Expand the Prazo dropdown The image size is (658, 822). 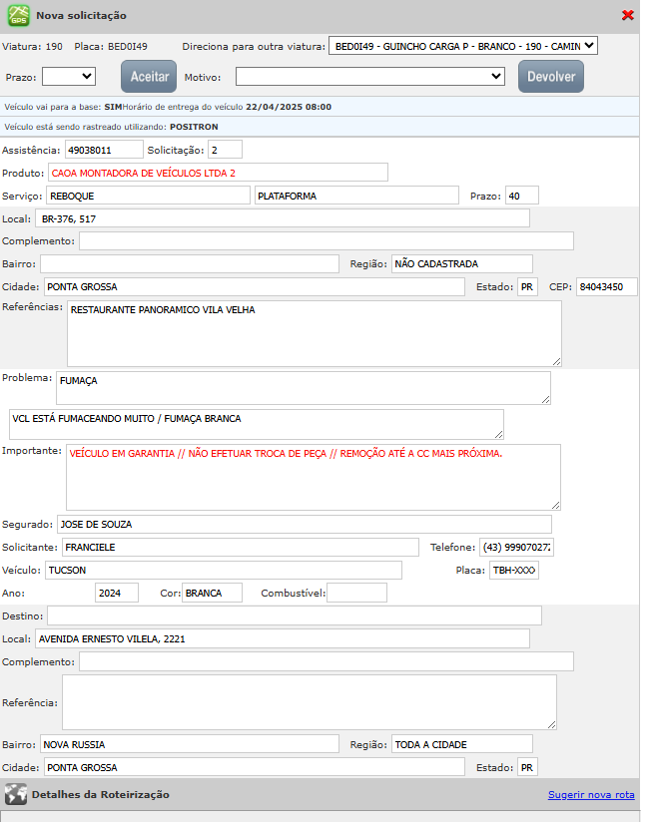coord(68,76)
